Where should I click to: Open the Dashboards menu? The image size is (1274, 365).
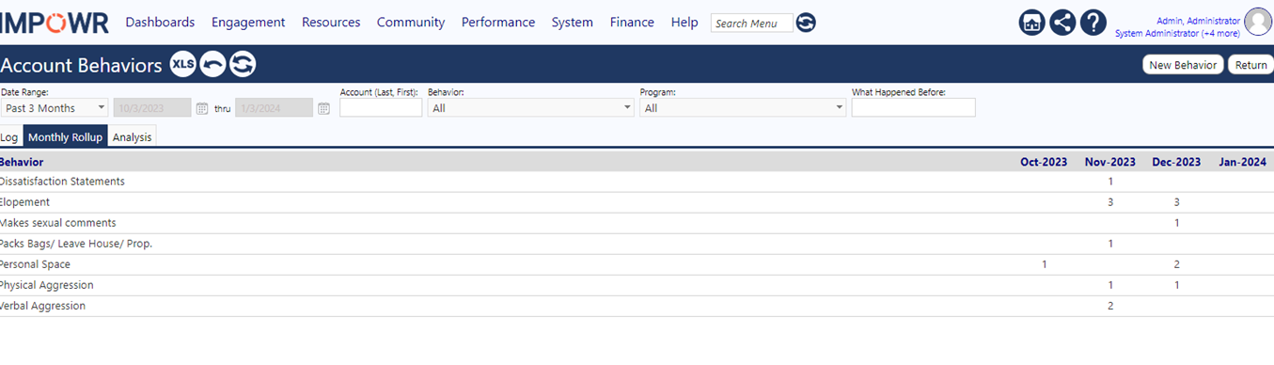click(x=160, y=23)
